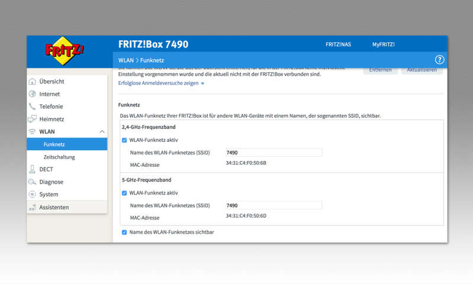The image size is (473, 284).
Task: Click the Diagnose magnifier icon
Action: point(33,182)
